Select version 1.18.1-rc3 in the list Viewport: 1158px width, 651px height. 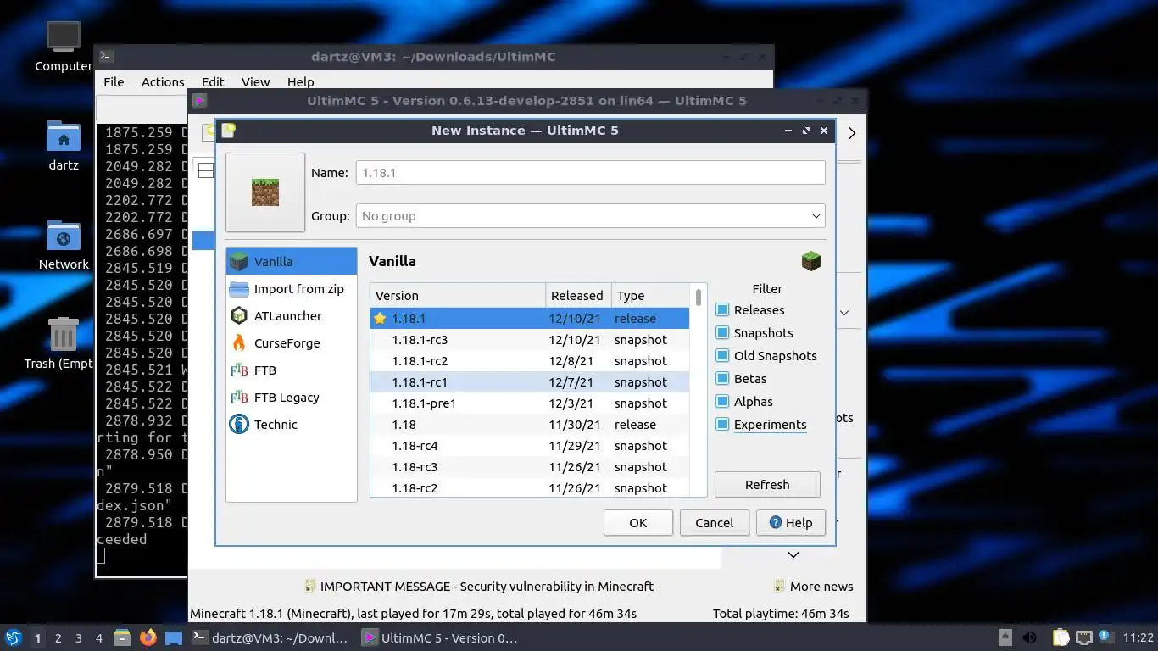(530, 340)
